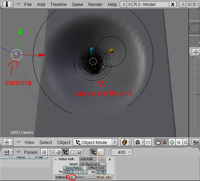
Task: Open the Object menu
Action: point(64,142)
